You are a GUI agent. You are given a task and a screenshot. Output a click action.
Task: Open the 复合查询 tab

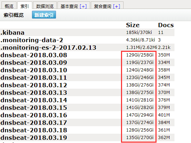click(x=103, y=6)
